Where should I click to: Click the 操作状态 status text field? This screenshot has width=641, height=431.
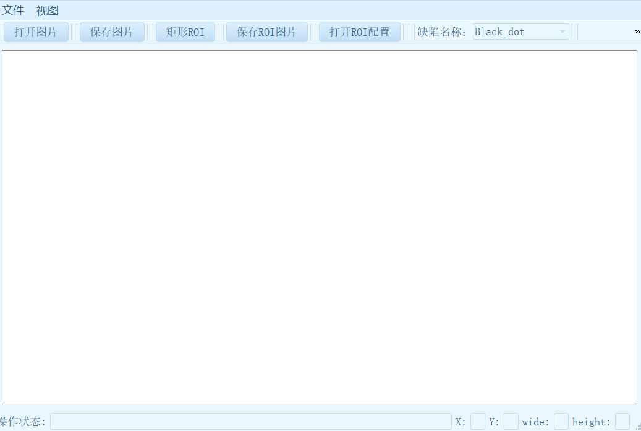click(250, 422)
